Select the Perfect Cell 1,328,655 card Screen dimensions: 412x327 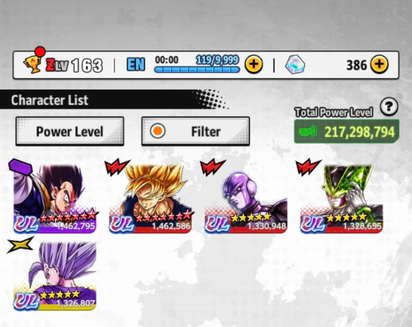(341, 199)
